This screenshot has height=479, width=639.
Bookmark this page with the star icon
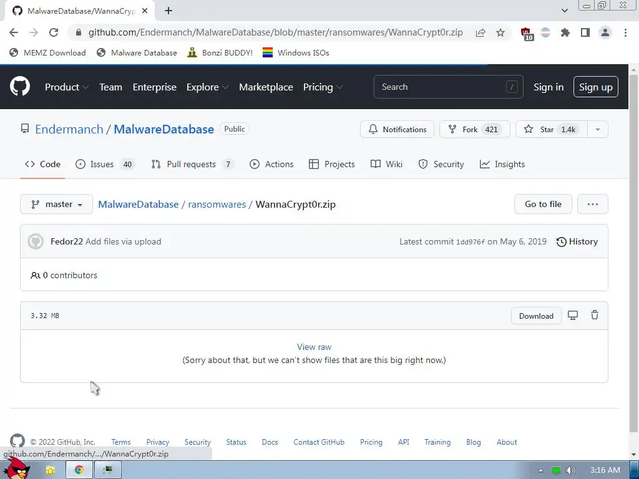tap(500, 32)
